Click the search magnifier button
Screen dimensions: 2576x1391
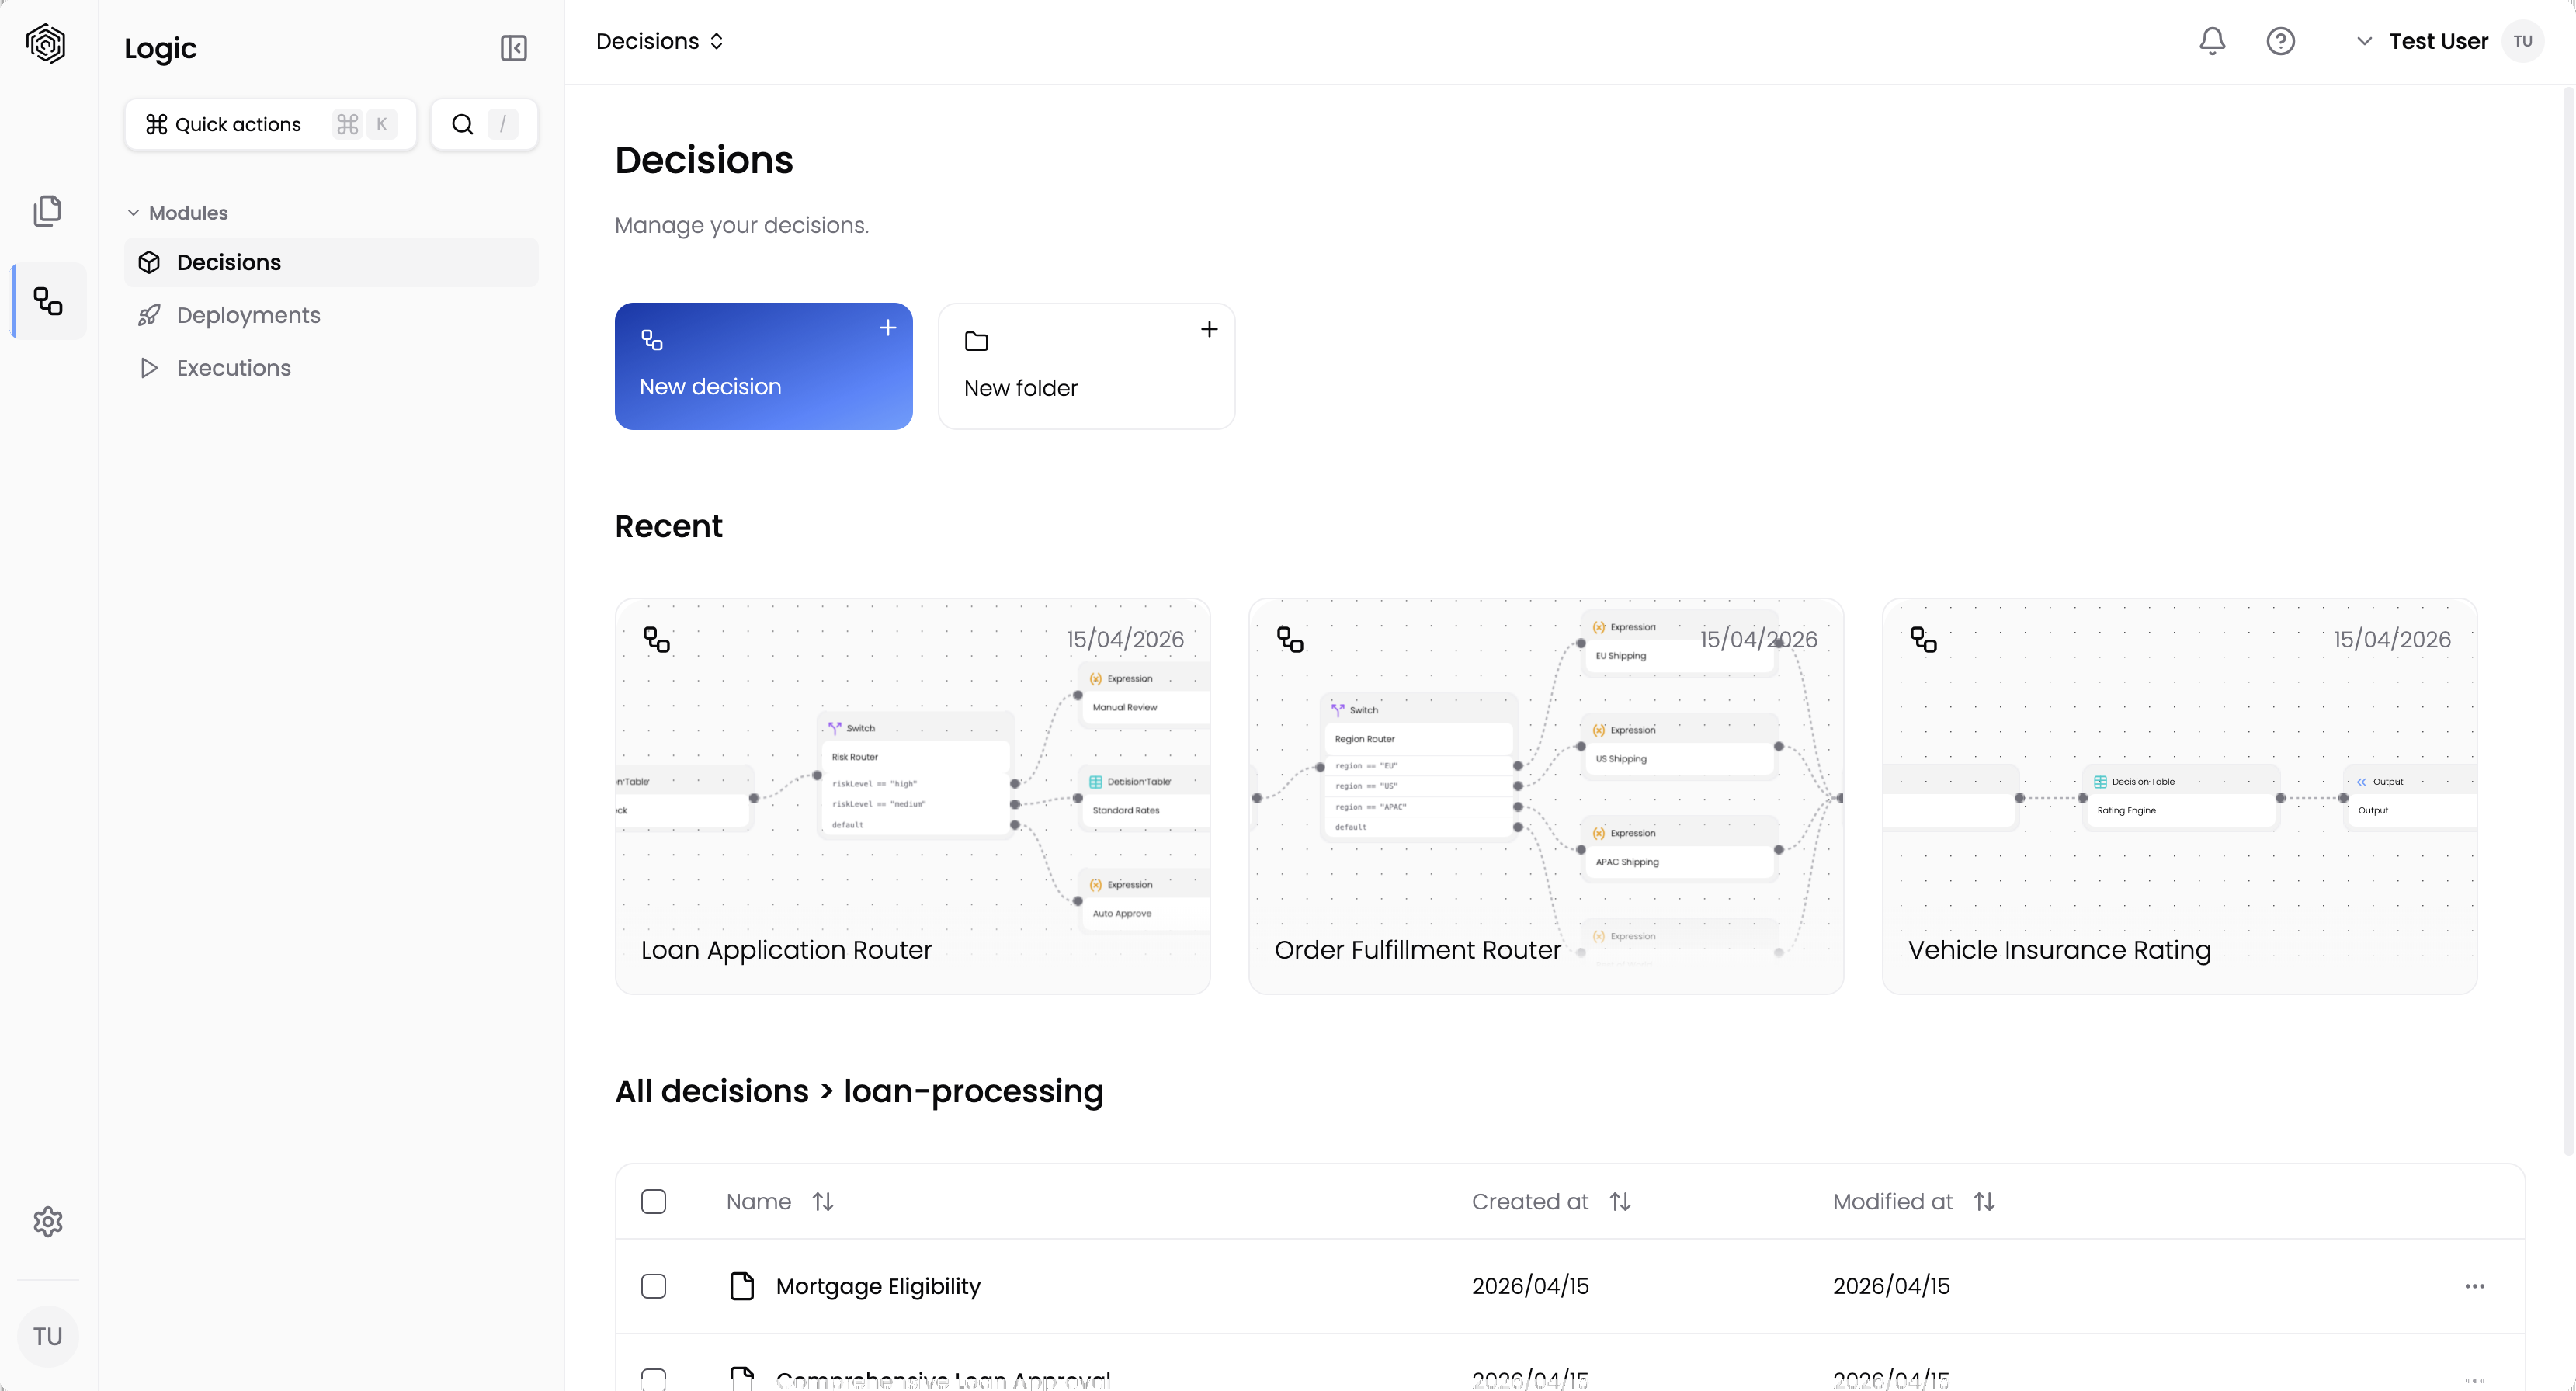point(463,124)
